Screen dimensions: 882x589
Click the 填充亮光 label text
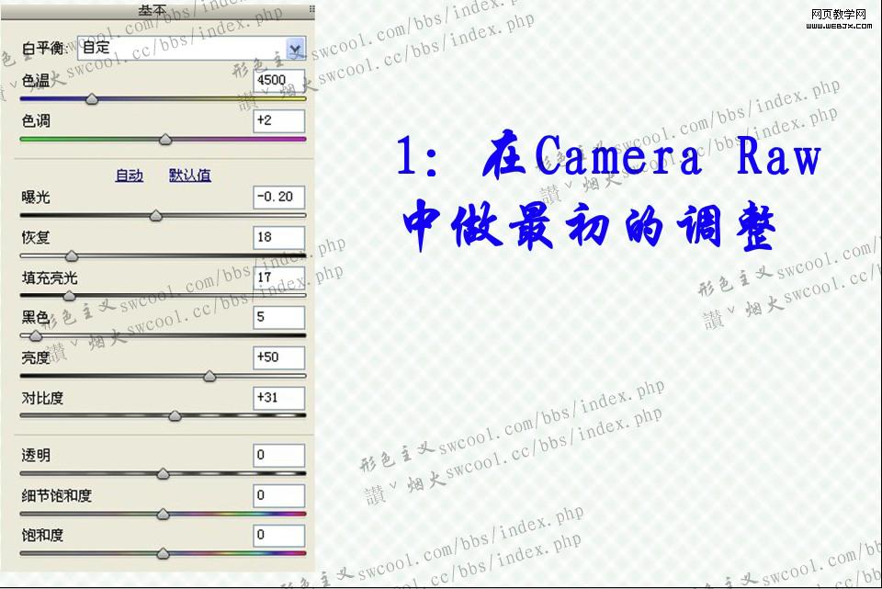point(50,278)
